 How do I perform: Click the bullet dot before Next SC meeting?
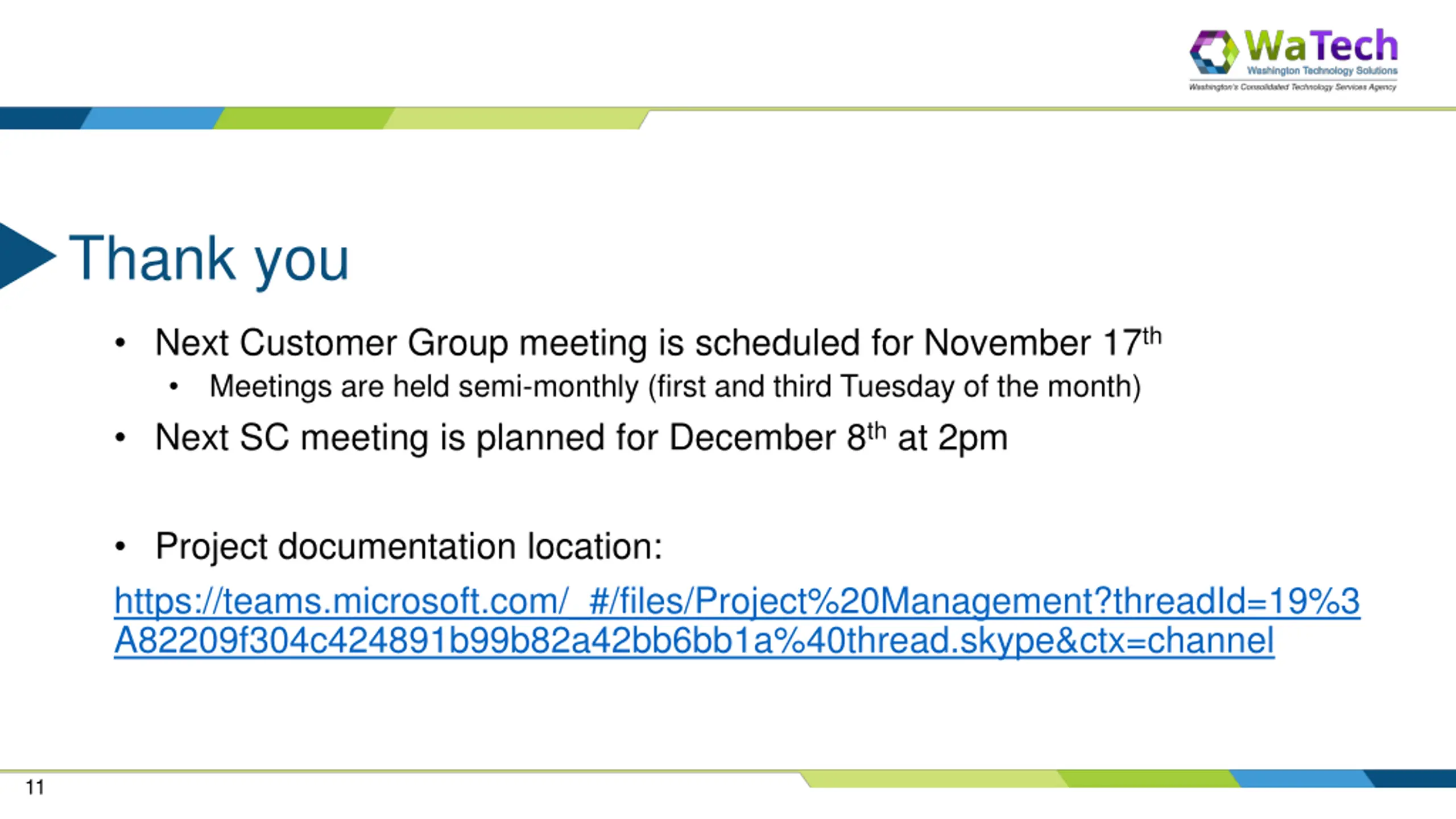pos(120,437)
